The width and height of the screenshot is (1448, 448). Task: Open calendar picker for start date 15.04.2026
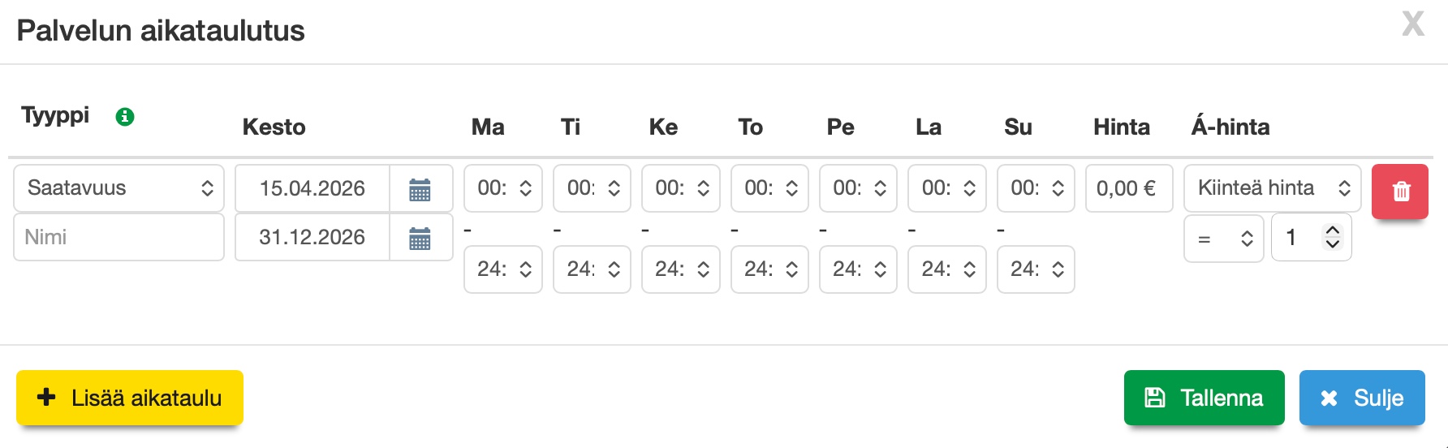(420, 189)
